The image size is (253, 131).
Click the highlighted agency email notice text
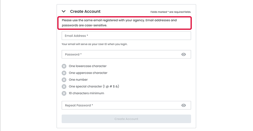[x=119, y=23]
